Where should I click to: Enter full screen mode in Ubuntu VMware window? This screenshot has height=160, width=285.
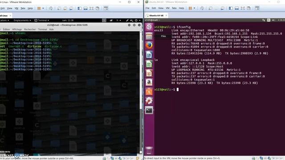pos(243,8)
